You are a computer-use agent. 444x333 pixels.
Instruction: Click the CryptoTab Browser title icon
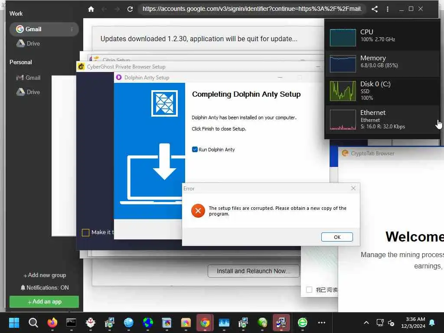[x=345, y=153]
